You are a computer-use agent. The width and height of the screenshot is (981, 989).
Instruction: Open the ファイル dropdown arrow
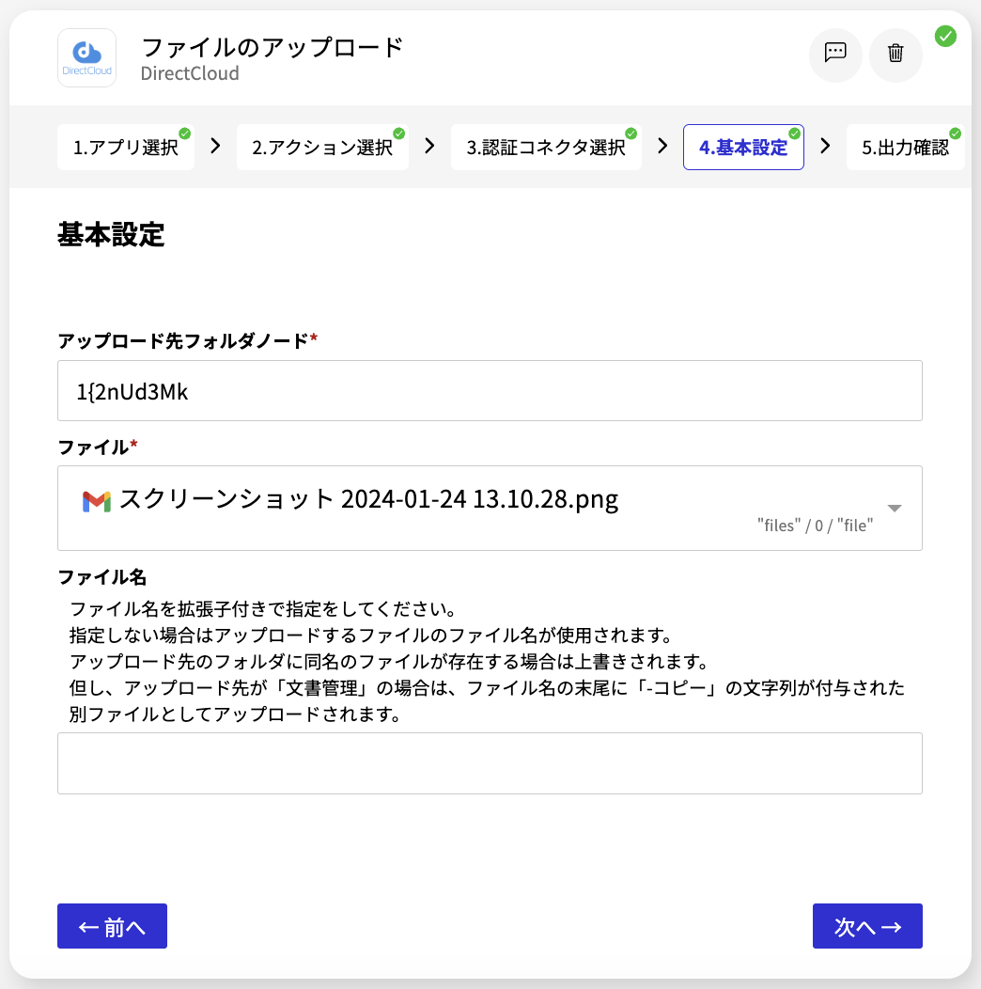(895, 509)
